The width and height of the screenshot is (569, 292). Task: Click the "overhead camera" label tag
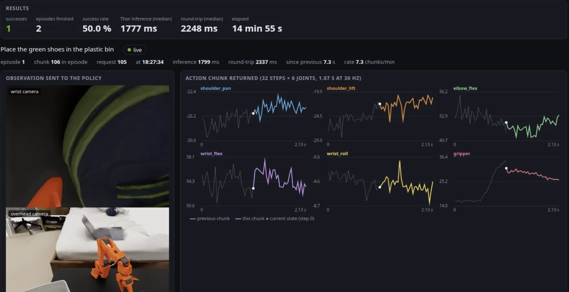coord(29,214)
